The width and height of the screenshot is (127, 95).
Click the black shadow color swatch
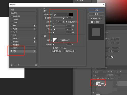coord(71,15)
